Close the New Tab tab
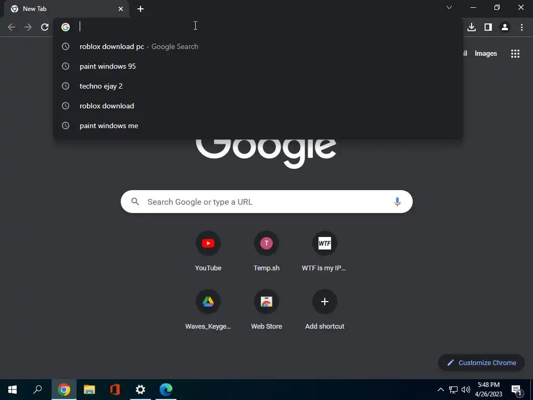Image resolution: width=533 pixels, height=400 pixels. (x=121, y=9)
